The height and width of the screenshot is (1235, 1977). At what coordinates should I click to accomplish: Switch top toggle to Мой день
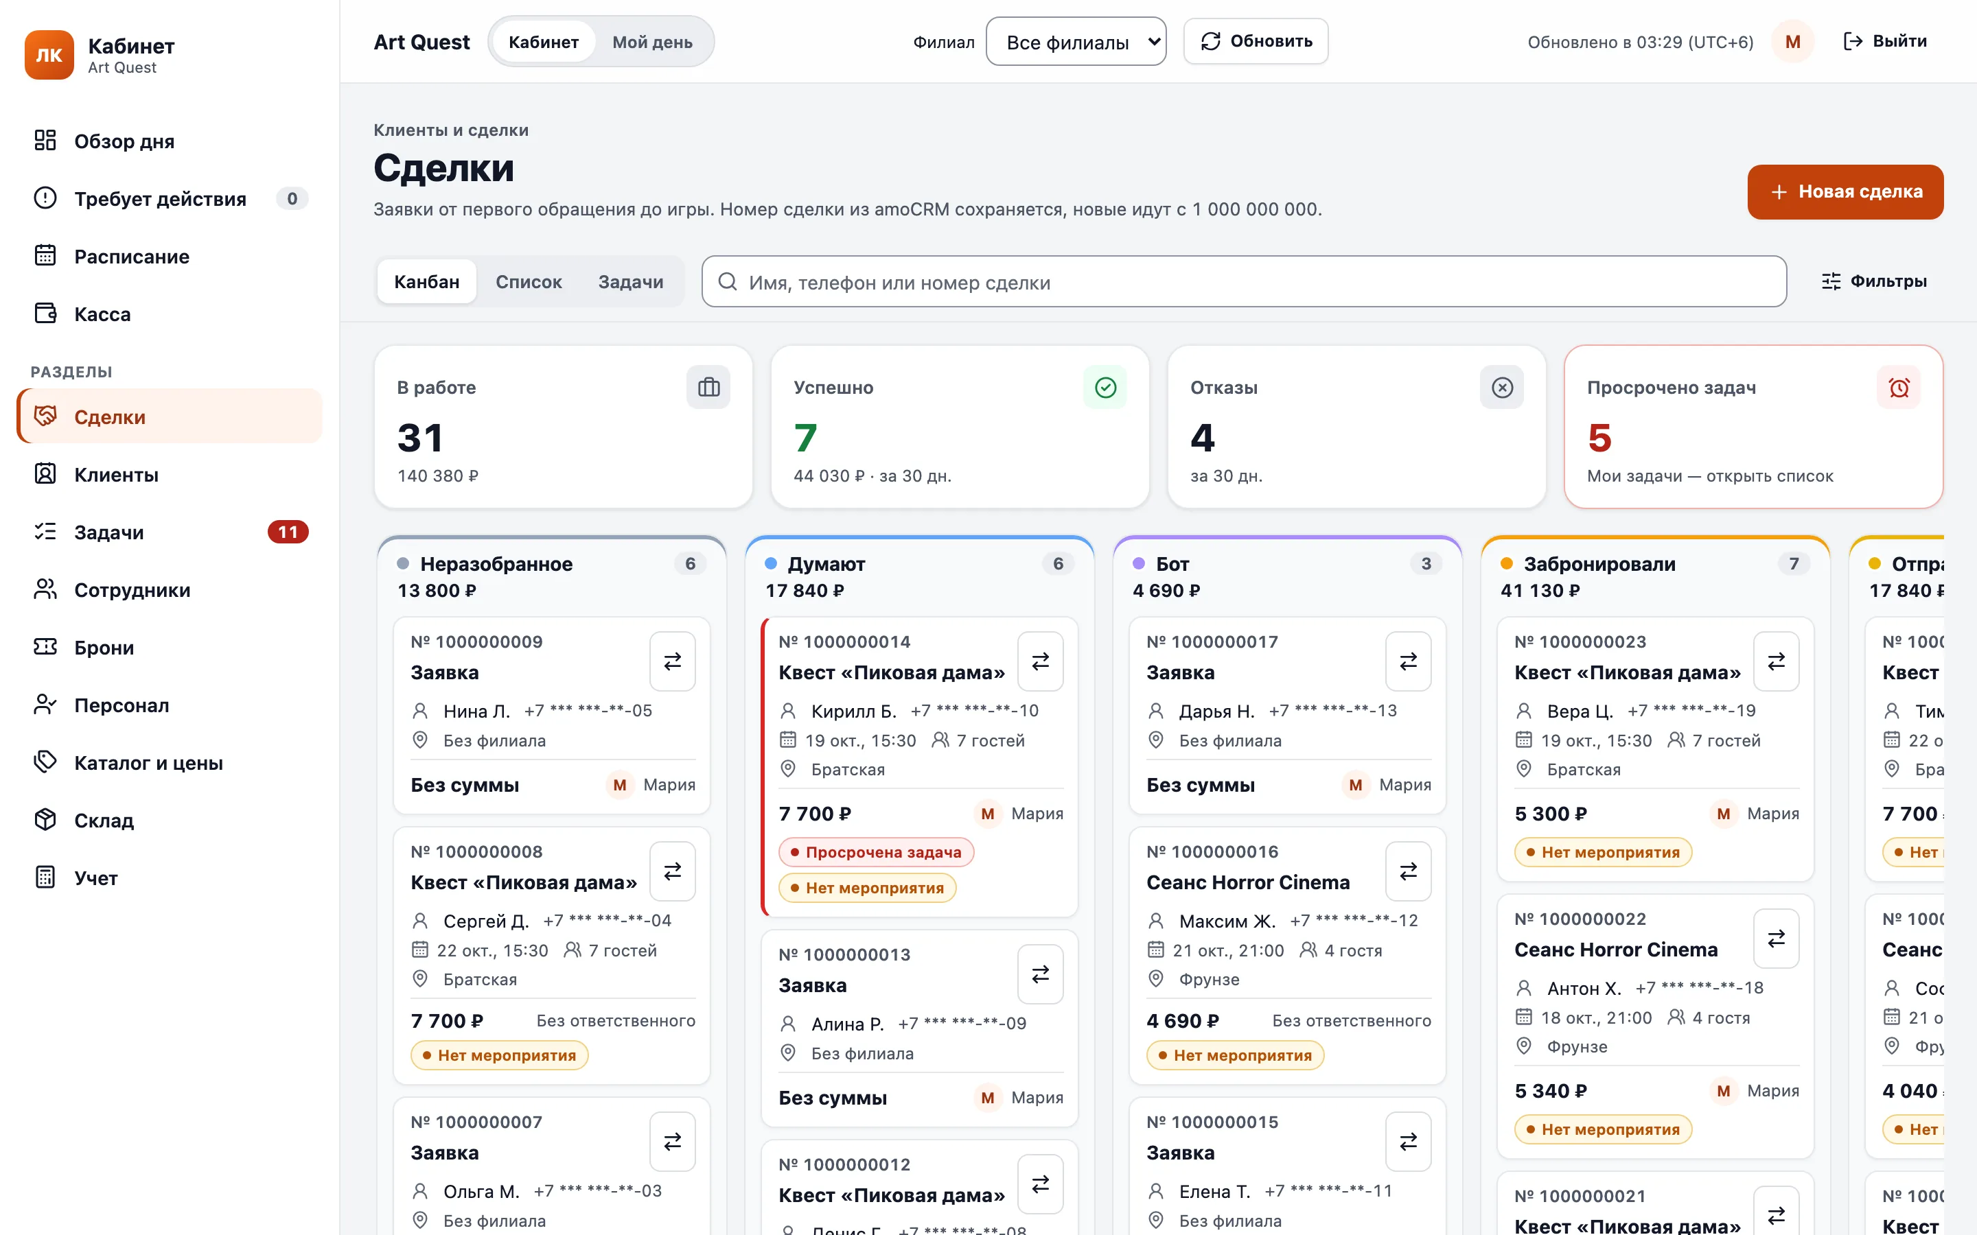click(x=652, y=42)
